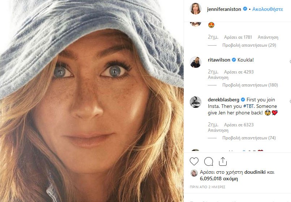Click the comment speech bubble icon
291x202 pixels.
coord(209,161)
